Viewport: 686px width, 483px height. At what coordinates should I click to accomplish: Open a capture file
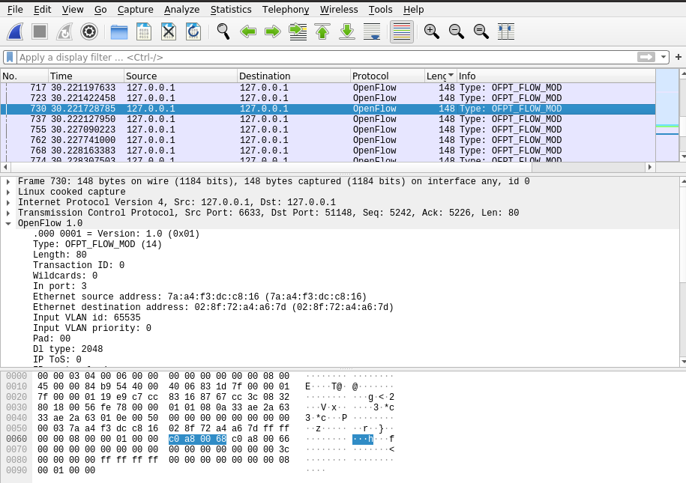(x=119, y=31)
